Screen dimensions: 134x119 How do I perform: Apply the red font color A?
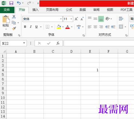(68, 27)
